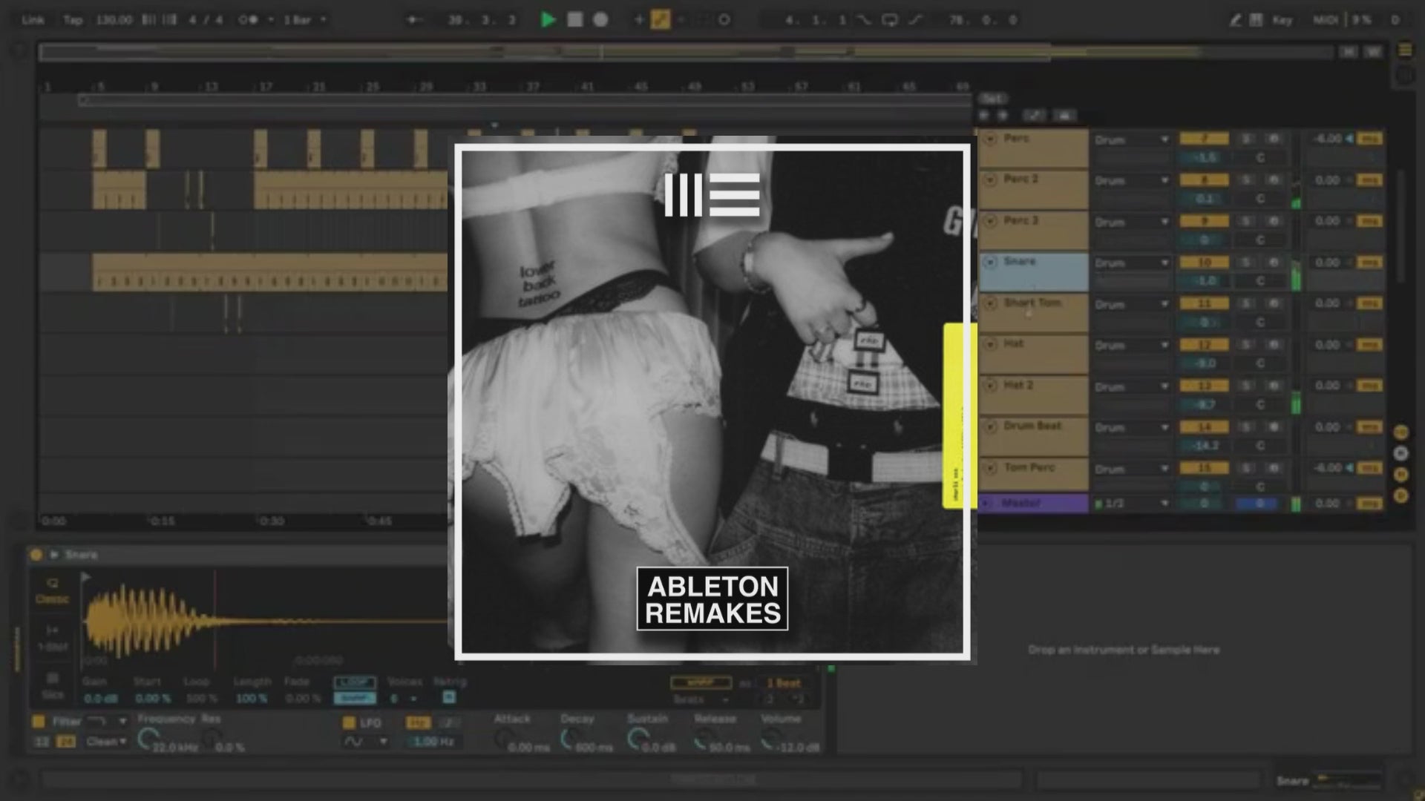Toggle the Session Record circle button
Image resolution: width=1425 pixels, height=801 pixels.
pos(724,20)
